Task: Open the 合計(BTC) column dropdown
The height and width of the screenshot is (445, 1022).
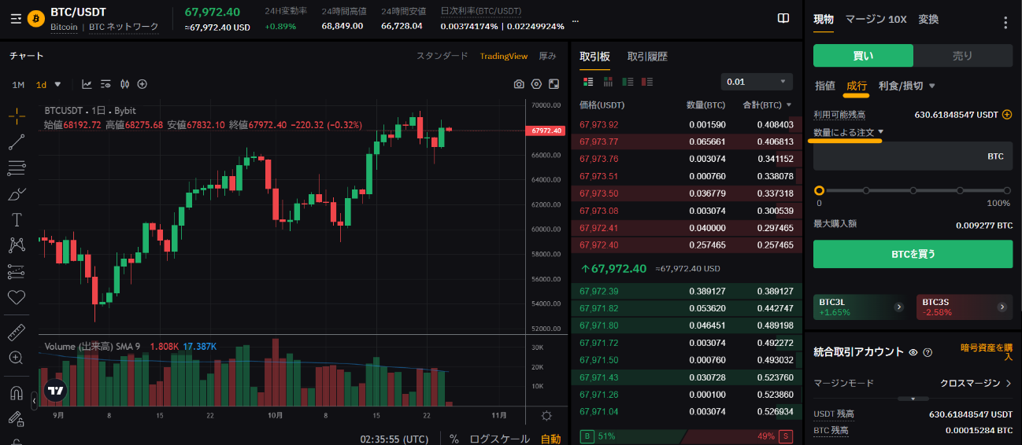Action: click(x=789, y=105)
